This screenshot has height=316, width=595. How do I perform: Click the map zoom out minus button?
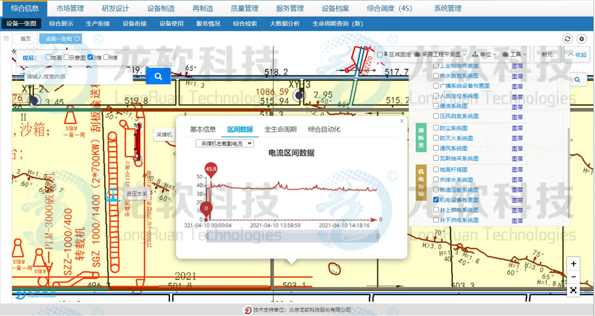coord(573,277)
